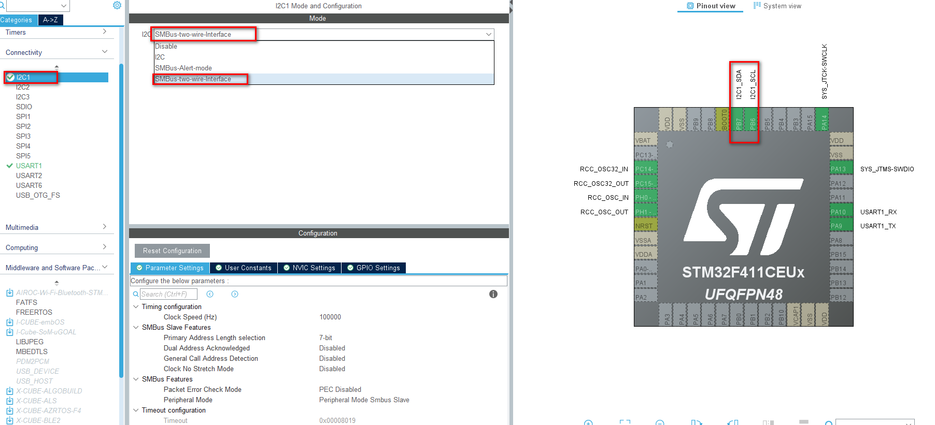
Task: Select SPI1 in Connectivity list
Action: click(23, 116)
